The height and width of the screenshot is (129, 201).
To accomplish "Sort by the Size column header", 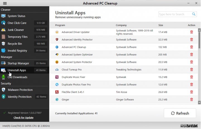I will tap(161, 25).
